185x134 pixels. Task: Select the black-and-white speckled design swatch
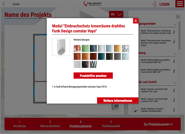(x=125, y=48)
